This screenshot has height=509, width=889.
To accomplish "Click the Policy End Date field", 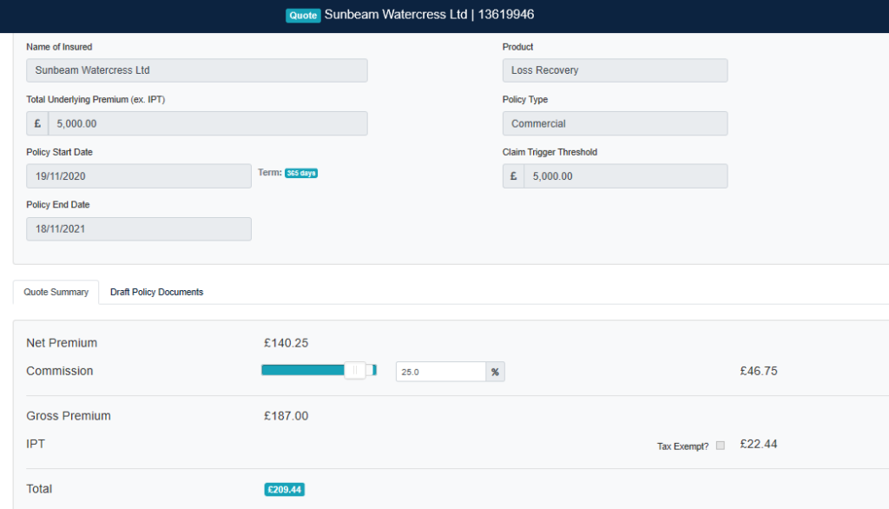I will coord(139,229).
